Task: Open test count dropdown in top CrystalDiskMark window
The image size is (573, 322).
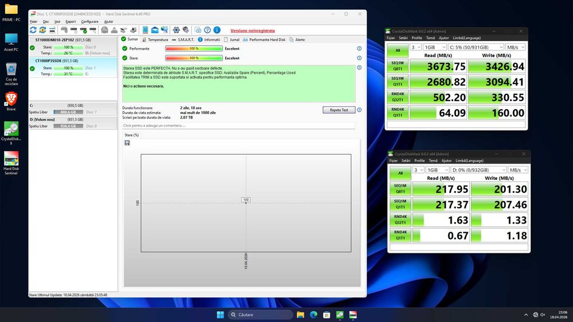Action: tap(416, 47)
